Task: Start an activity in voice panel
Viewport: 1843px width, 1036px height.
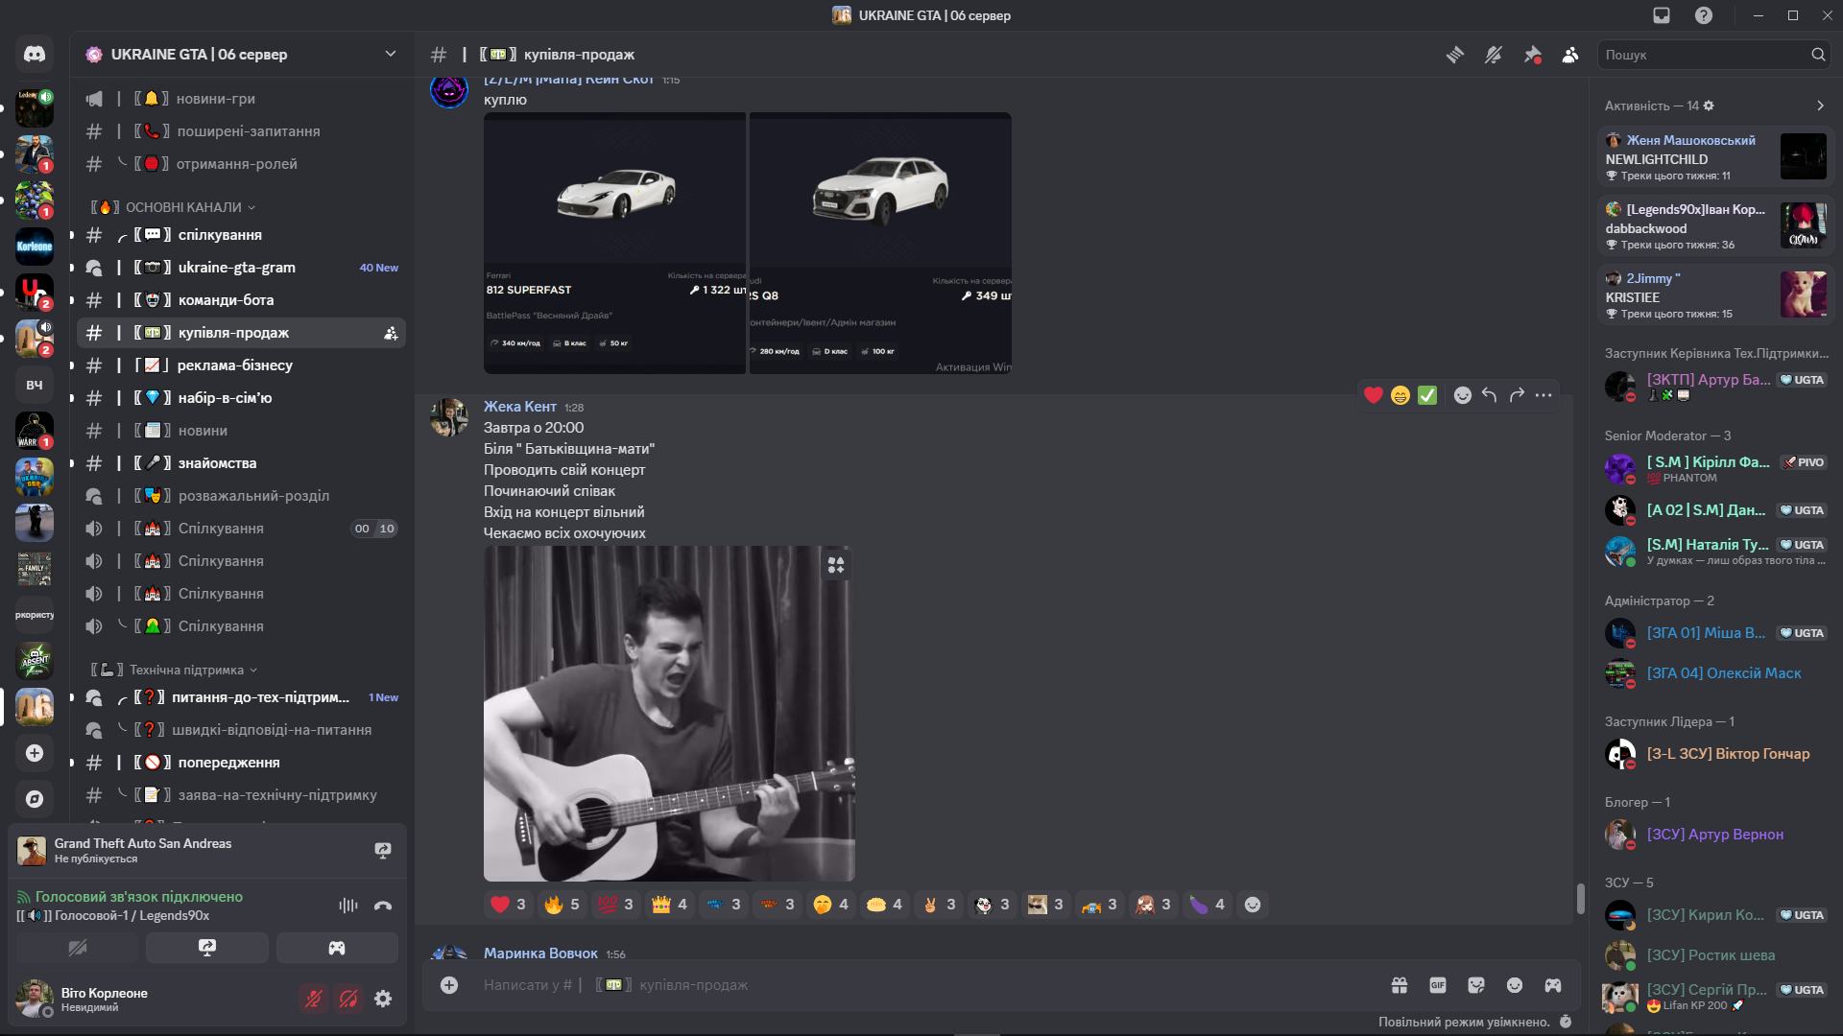Action: point(337,948)
